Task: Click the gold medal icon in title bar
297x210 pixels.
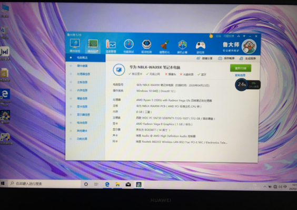Action: 211,36
